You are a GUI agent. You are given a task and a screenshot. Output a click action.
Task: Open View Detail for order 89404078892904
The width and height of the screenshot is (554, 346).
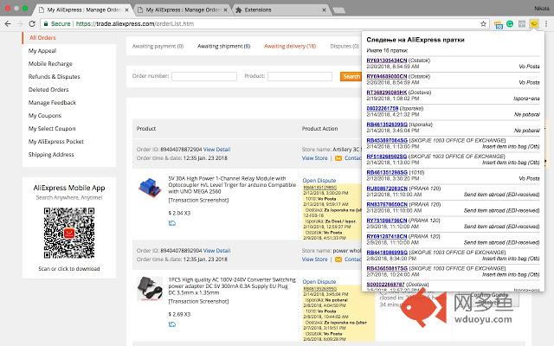[x=217, y=251]
